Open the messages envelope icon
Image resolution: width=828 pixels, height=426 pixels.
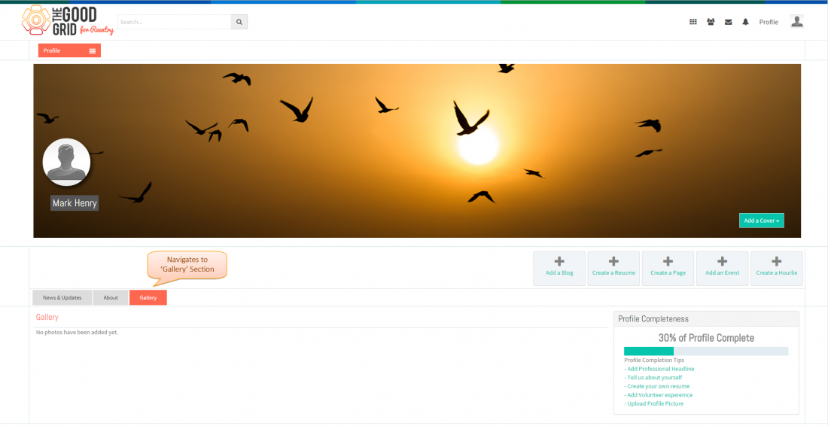(728, 22)
